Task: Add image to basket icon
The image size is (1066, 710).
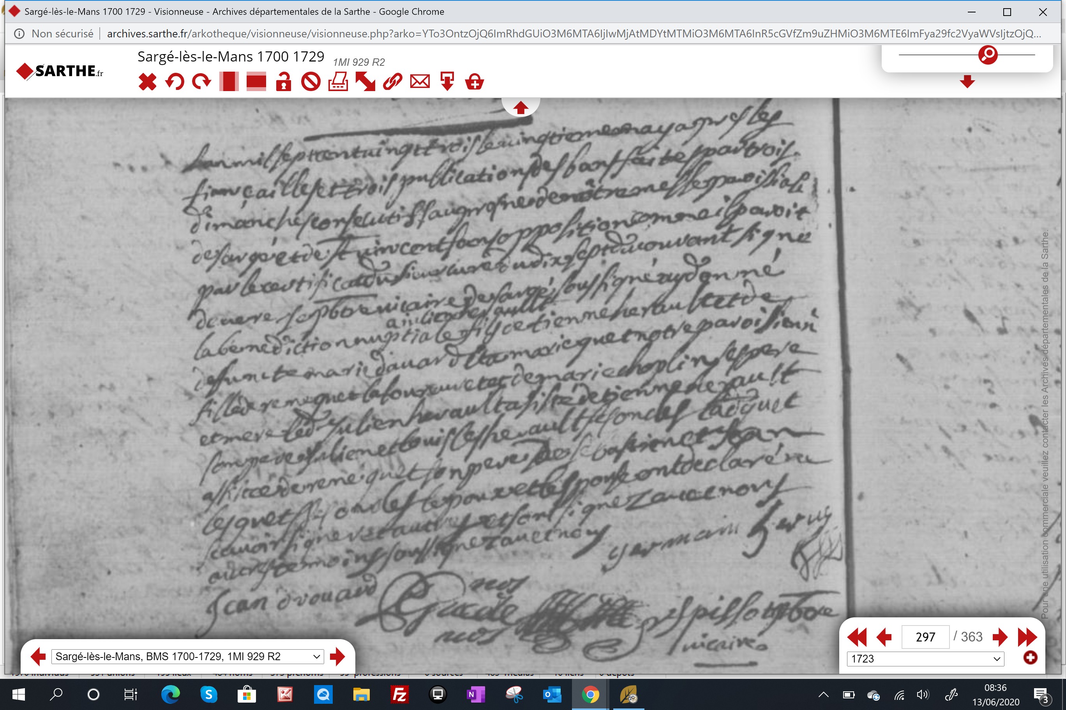Action: point(475,82)
